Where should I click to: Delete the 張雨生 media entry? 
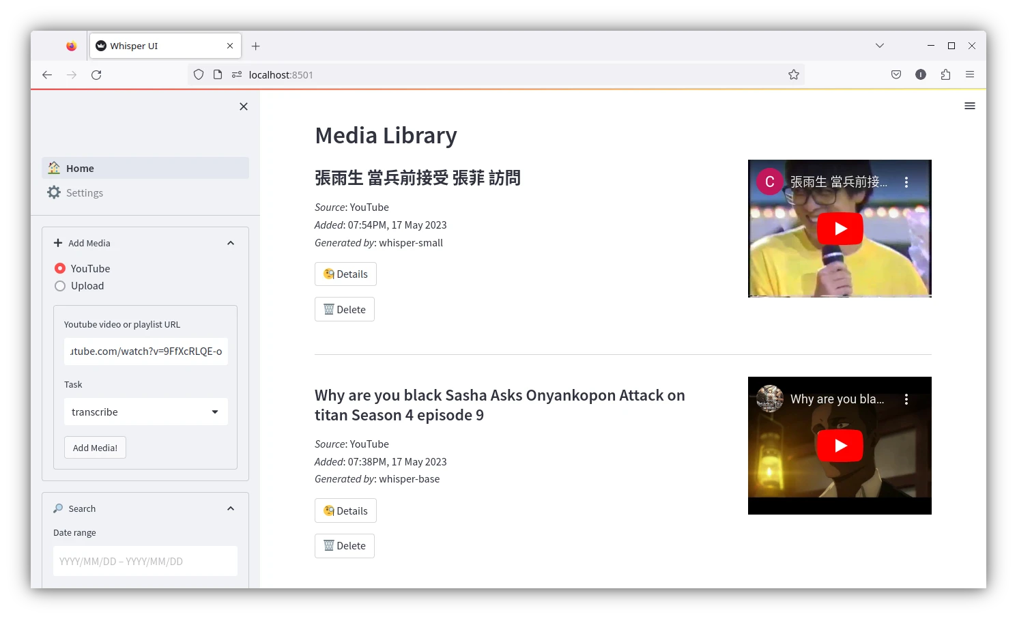pyautogui.click(x=345, y=310)
